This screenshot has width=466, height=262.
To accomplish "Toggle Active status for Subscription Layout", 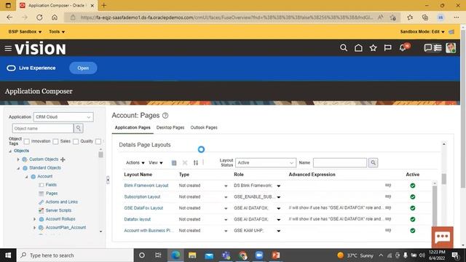I will 413,196.
